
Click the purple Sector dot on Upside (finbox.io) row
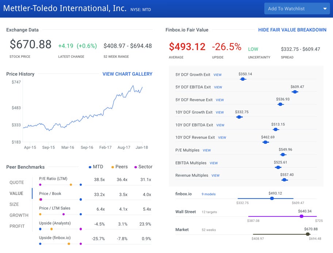tap(81, 244)
